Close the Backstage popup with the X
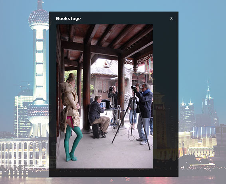226x184 pixels. click(x=171, y=18)
